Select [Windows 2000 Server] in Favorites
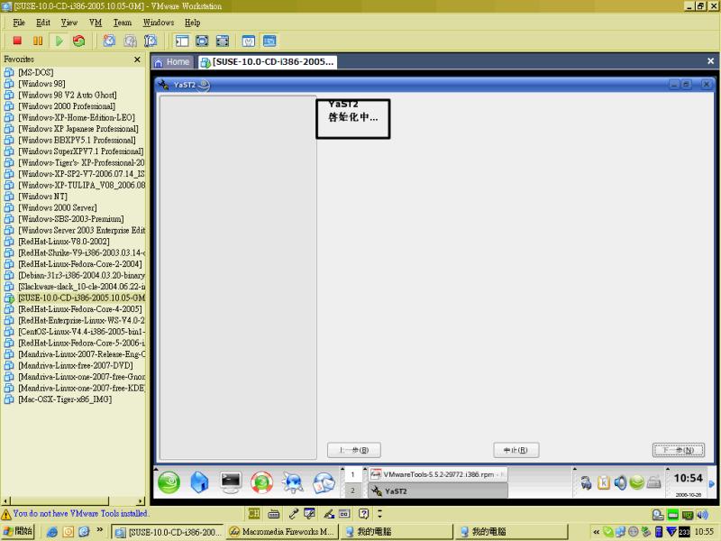The image size is (721, 541). pos(58,207)
